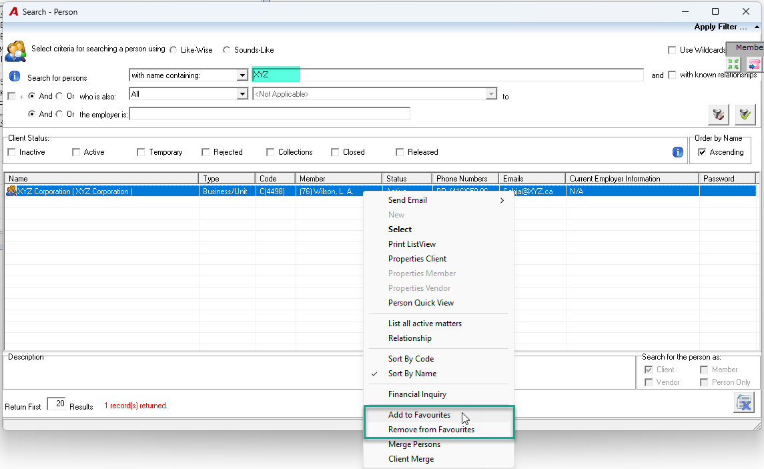Click the C(4498) code cell
The image size is (764, 469).
click(276, 191)
